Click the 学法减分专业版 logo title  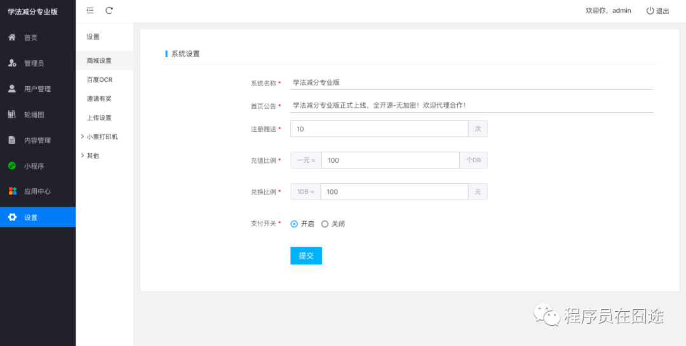33,12
